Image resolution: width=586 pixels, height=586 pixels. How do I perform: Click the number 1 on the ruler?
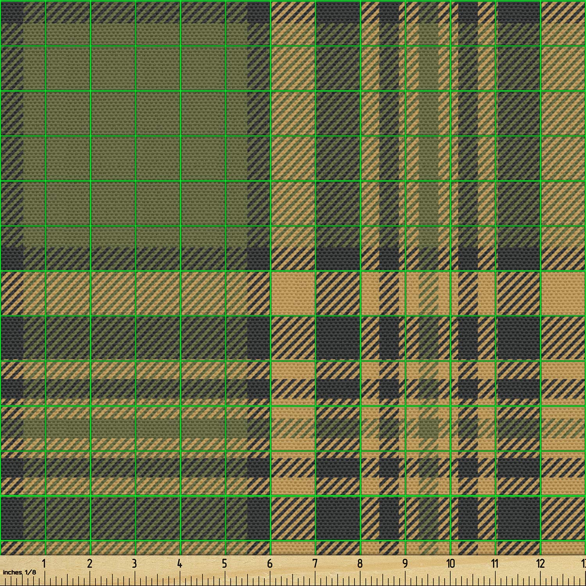tap(44, 564)
